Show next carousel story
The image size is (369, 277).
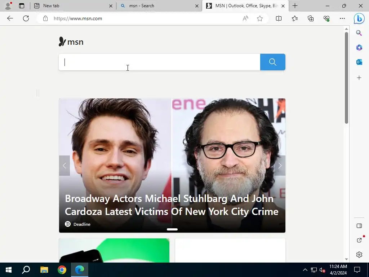(280, 165)
